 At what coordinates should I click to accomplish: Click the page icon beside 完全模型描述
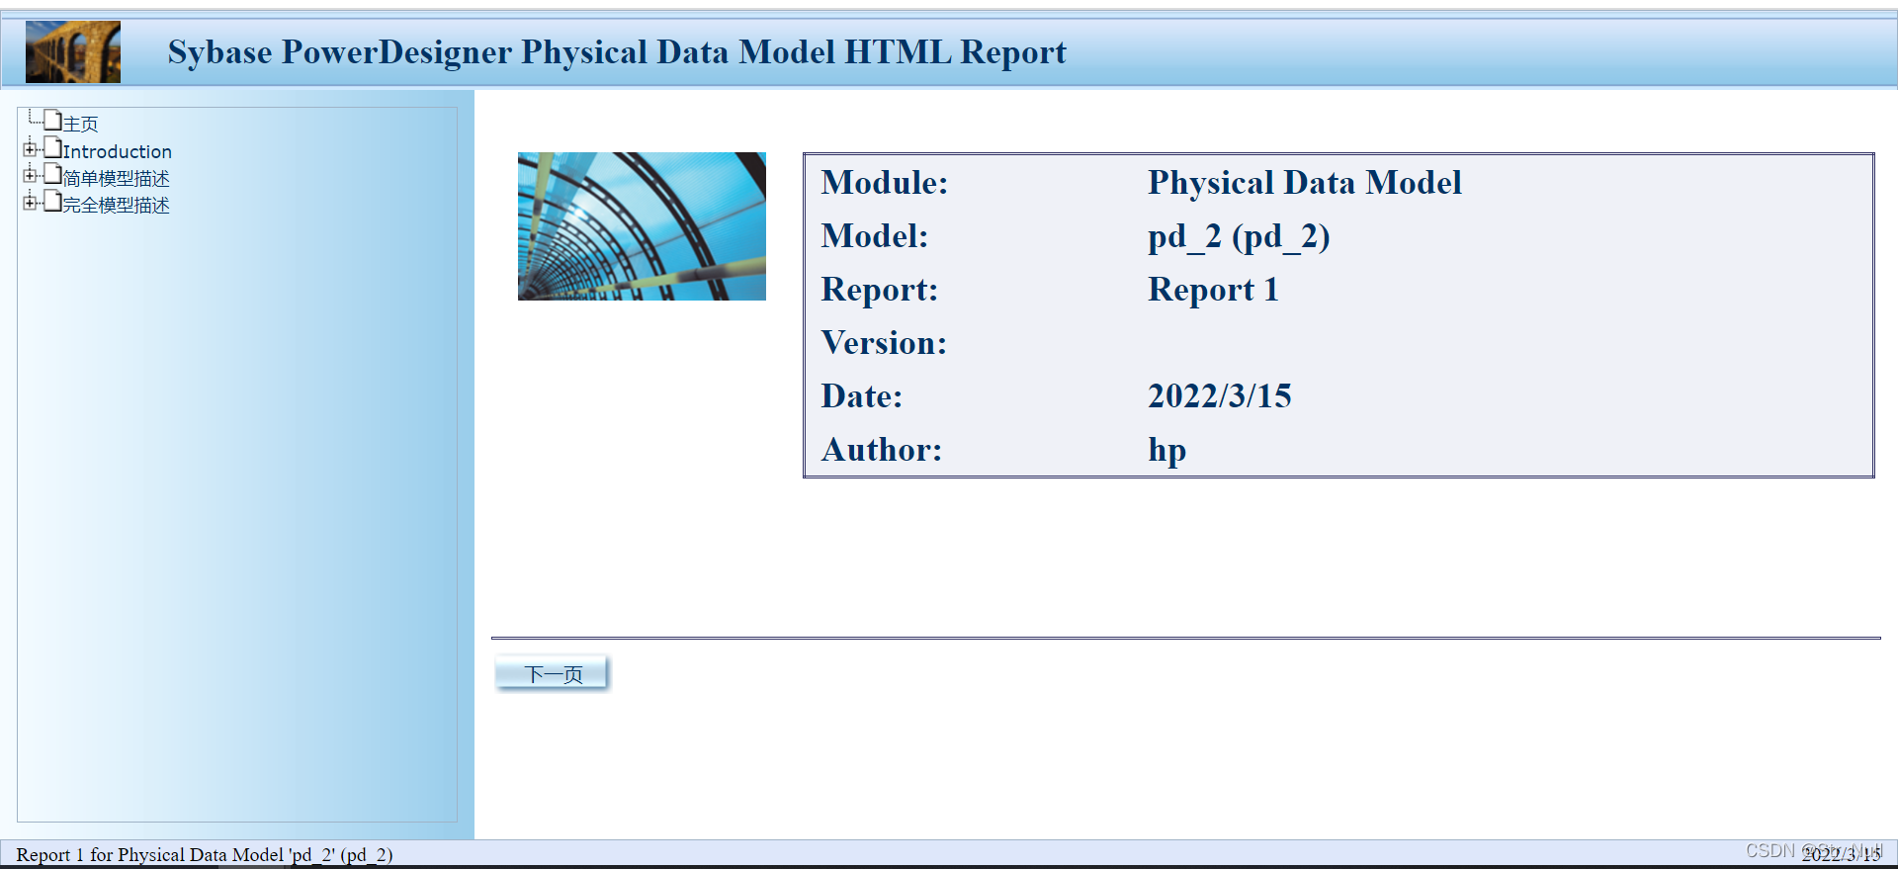click(x=52, y=202)
